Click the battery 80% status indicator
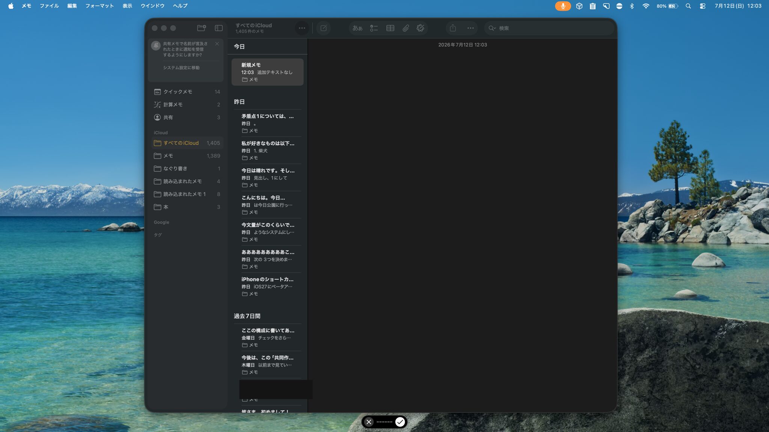This screenshot has width=769, height=432. [667, 6]
